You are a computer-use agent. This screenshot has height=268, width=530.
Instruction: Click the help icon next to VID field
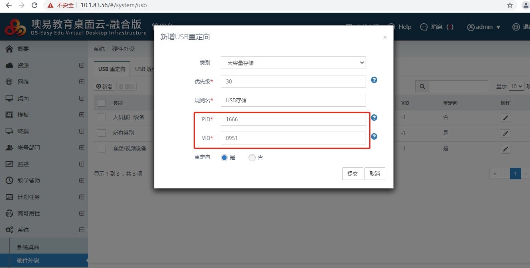[x=374, y=136]
